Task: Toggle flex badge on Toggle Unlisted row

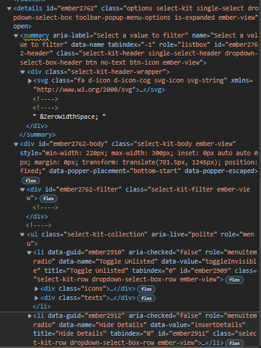Action: (x=234, y=280)
